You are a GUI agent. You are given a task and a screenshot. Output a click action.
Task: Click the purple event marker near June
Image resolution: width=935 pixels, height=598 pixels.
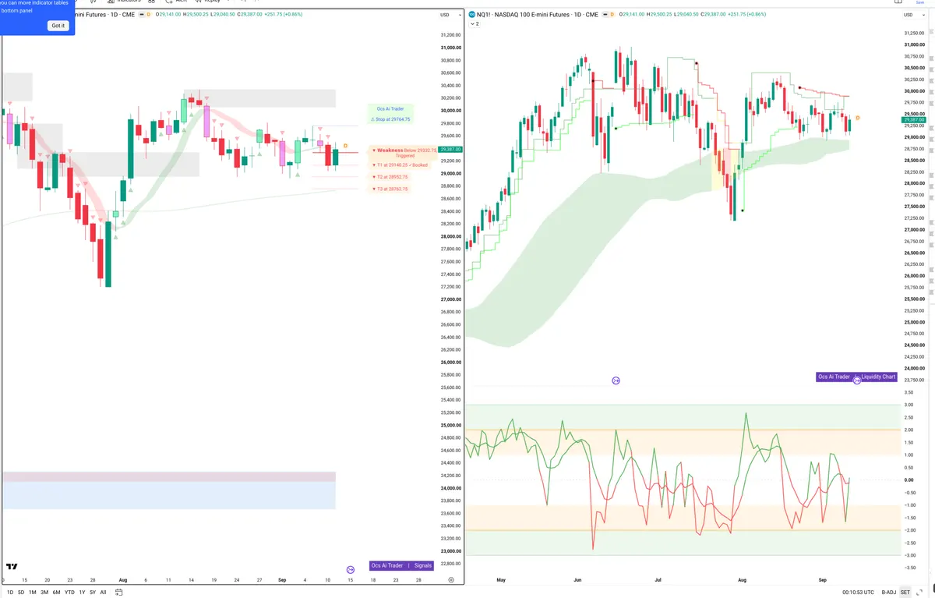click(616, 380)
